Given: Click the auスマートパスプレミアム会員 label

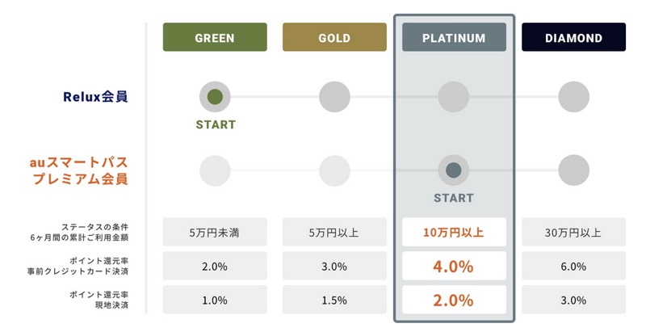Looking at the screenshot, I should [x=78, y=170].
